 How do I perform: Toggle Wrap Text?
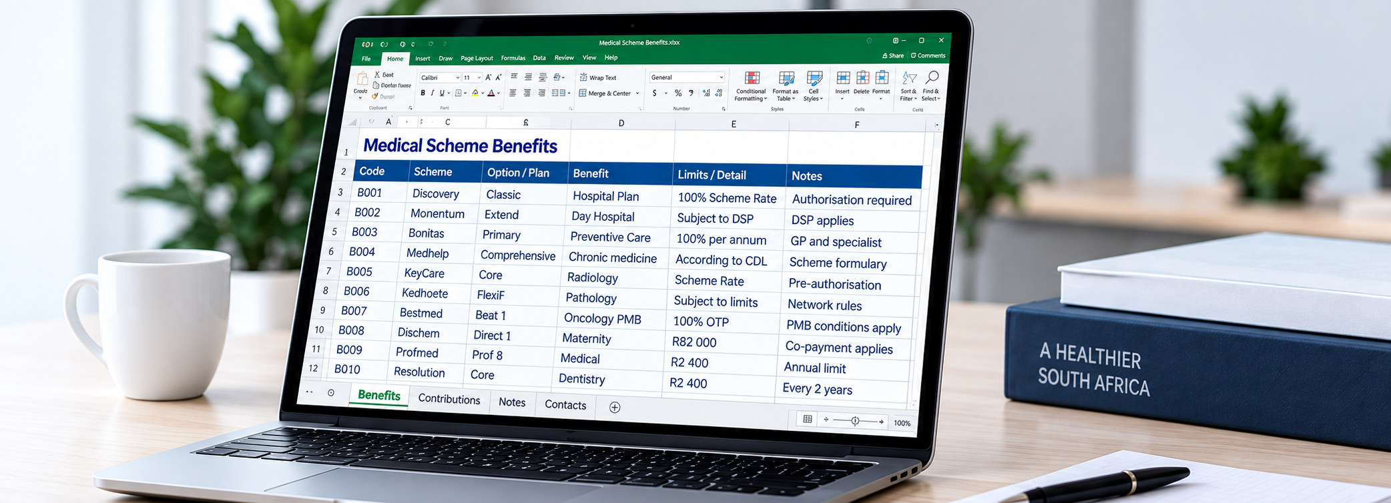598,77
